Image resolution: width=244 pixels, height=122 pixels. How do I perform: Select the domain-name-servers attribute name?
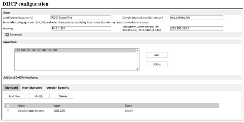coord(31,111)
